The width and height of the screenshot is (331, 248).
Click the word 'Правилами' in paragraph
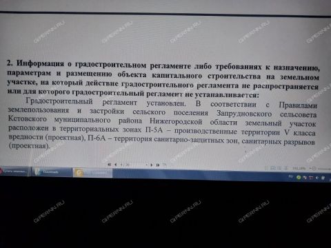[x=298, y=105]
